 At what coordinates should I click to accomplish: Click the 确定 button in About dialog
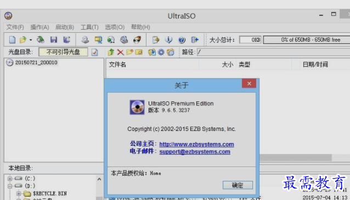point(238,185)
